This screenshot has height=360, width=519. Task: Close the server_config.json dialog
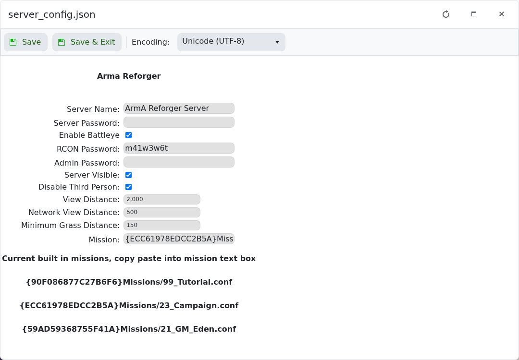coord(501,14)
